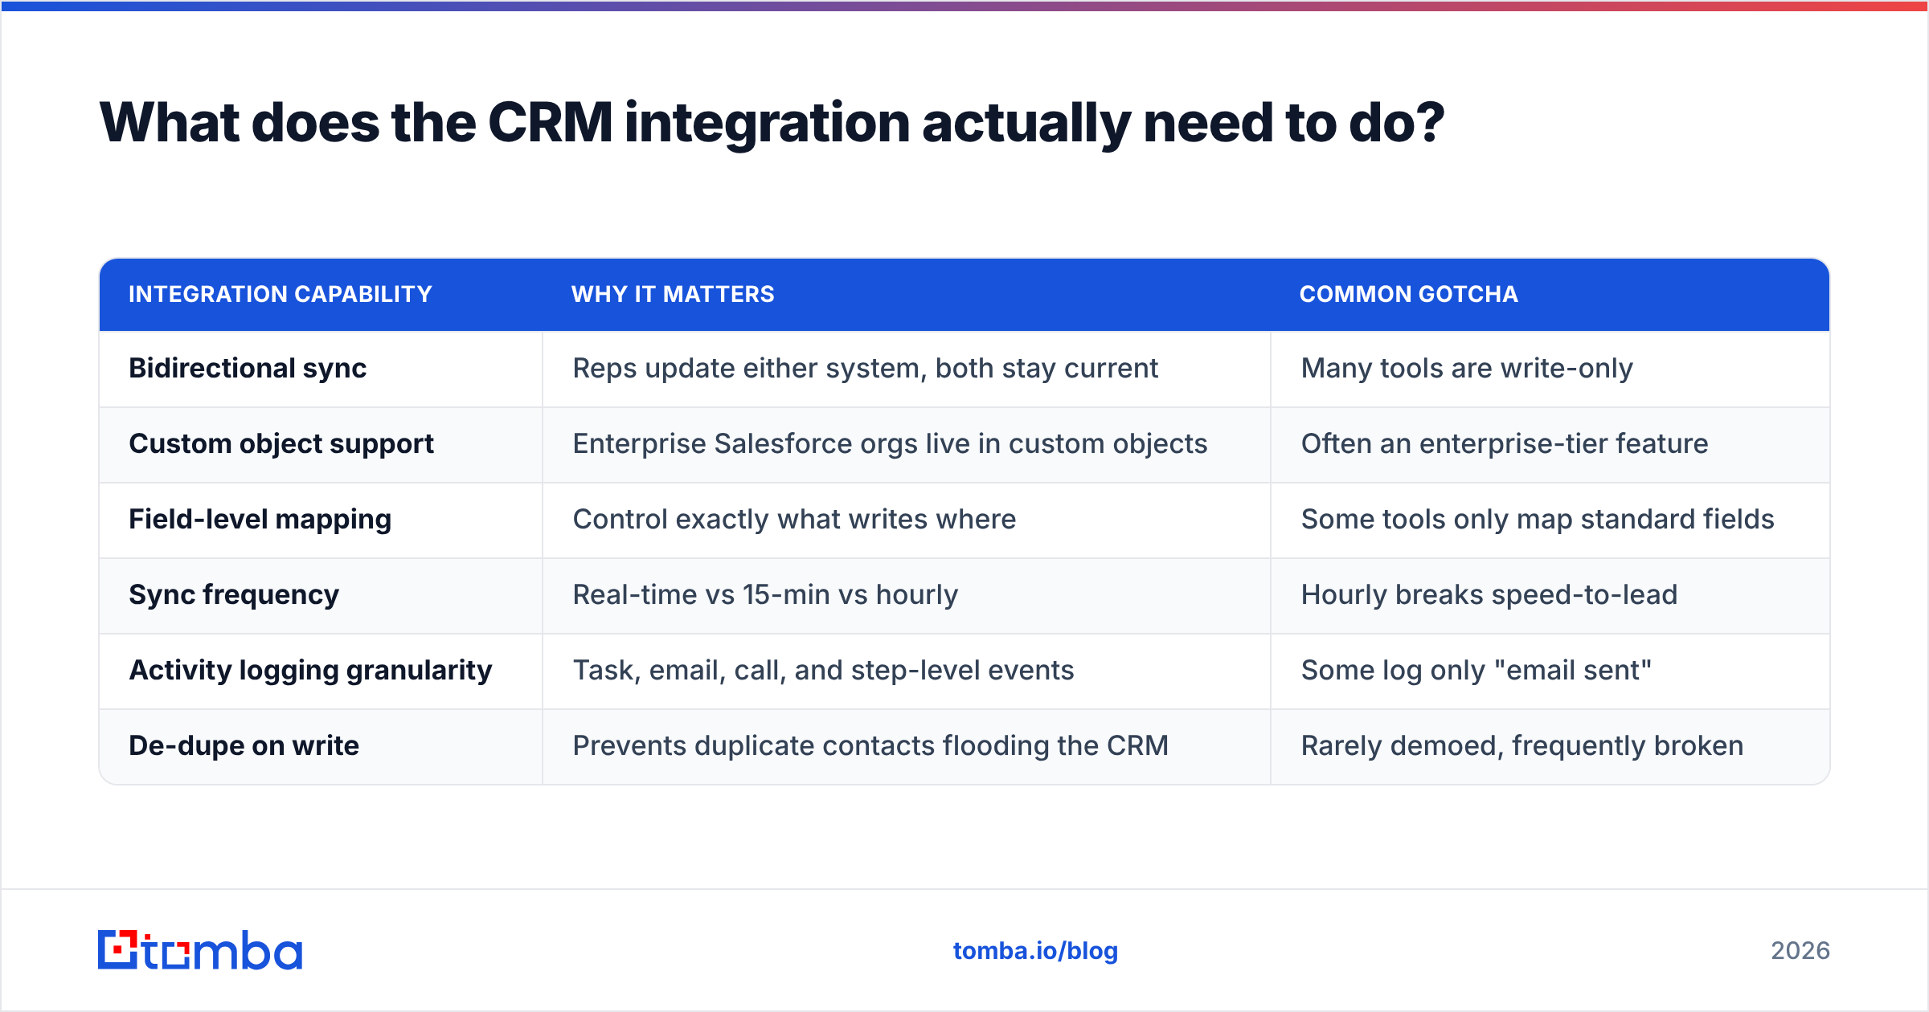Open the tomba.io/blog link
This screenshot has width=1929, height=1012.
(1035, 951)
